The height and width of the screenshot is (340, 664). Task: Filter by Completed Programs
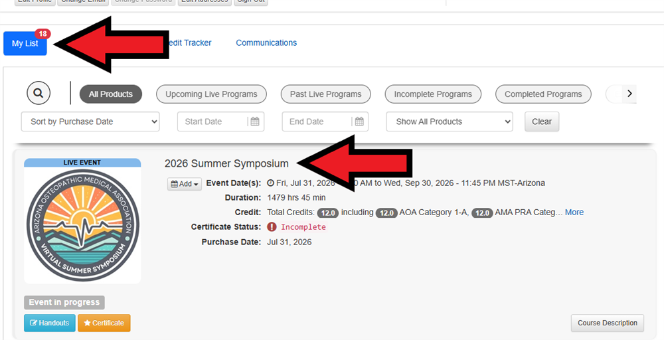point(543,94)
